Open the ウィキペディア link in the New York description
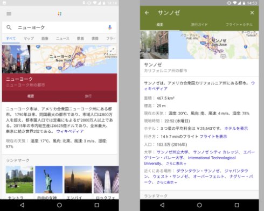 70,131
